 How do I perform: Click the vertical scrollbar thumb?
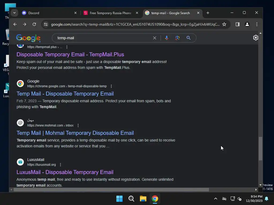pos(260,148)
